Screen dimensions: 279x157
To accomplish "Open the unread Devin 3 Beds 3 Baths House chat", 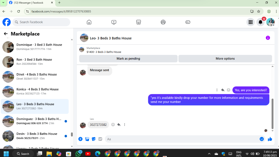I will 35,136.
